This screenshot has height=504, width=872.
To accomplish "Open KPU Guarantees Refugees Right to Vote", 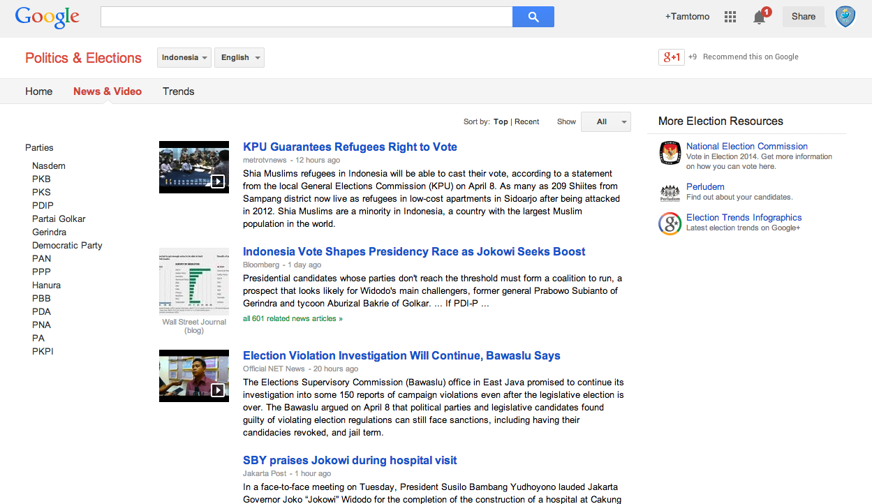I will pos(350,147).
